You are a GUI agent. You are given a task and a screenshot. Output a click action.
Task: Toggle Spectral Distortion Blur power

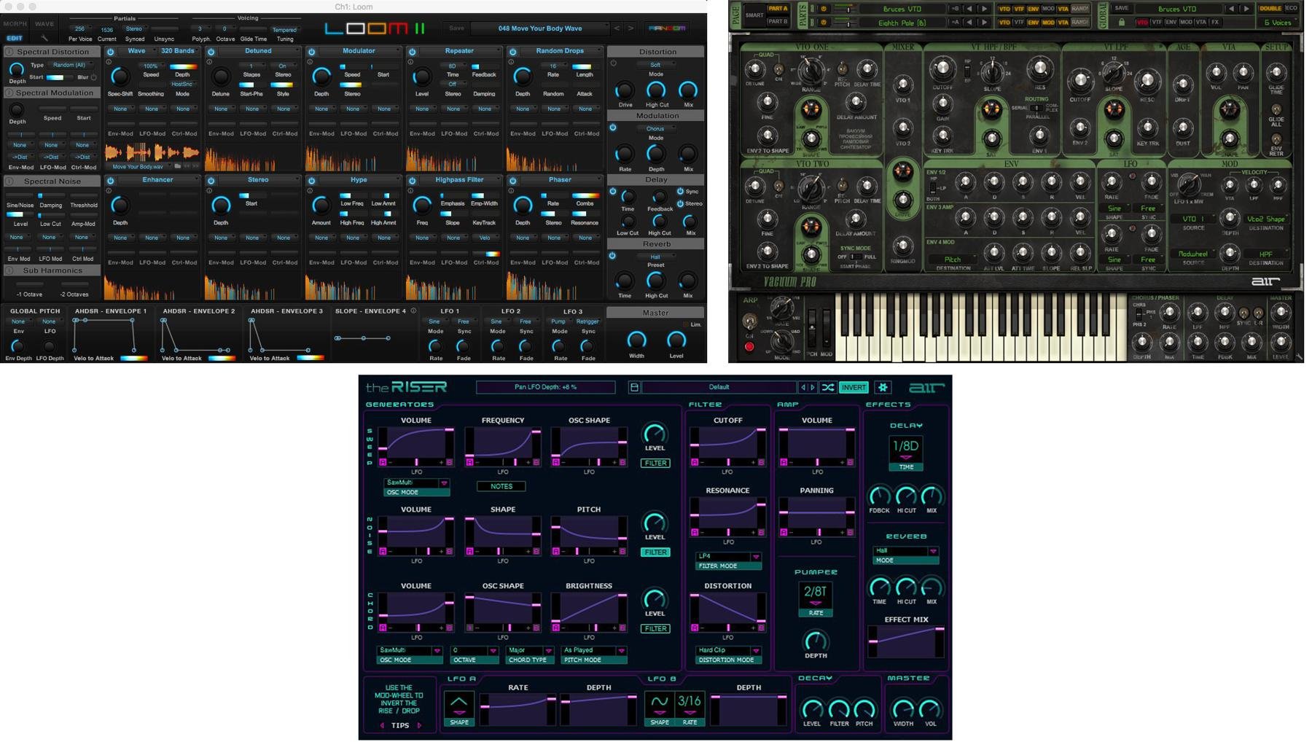pos(94,77)
